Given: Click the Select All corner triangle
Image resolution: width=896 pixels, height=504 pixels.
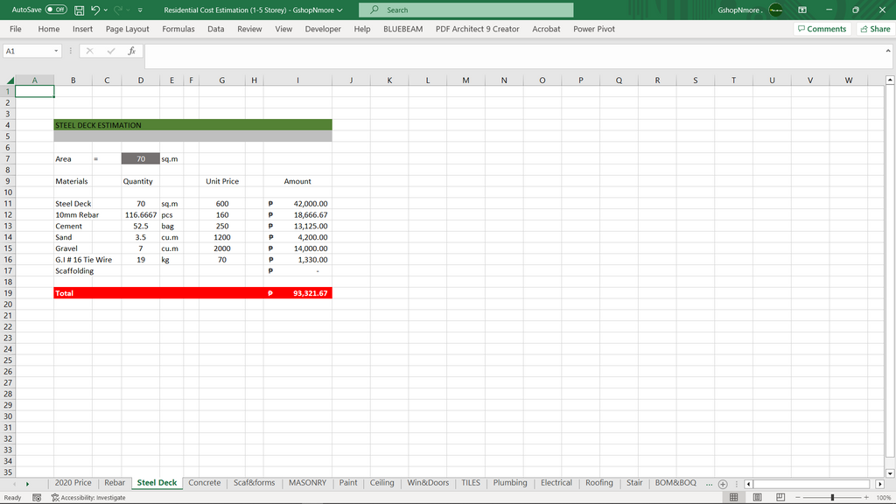Looking at the screenshot, I should pos(10,80).
